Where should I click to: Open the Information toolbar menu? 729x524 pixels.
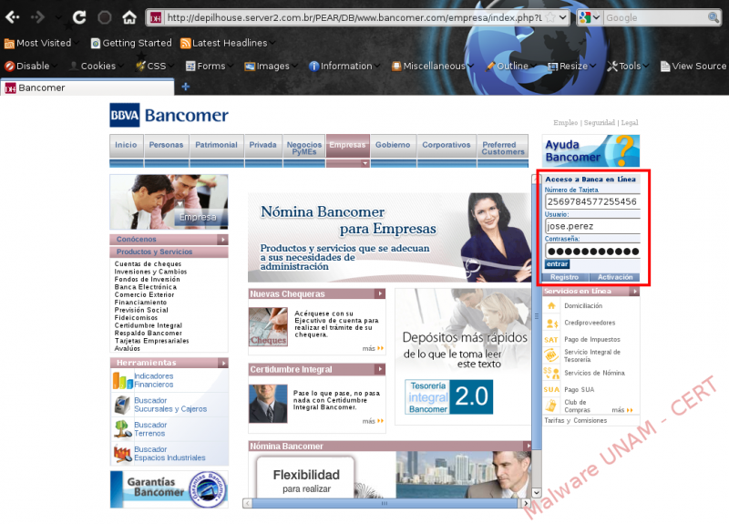[x=344, y=66]
